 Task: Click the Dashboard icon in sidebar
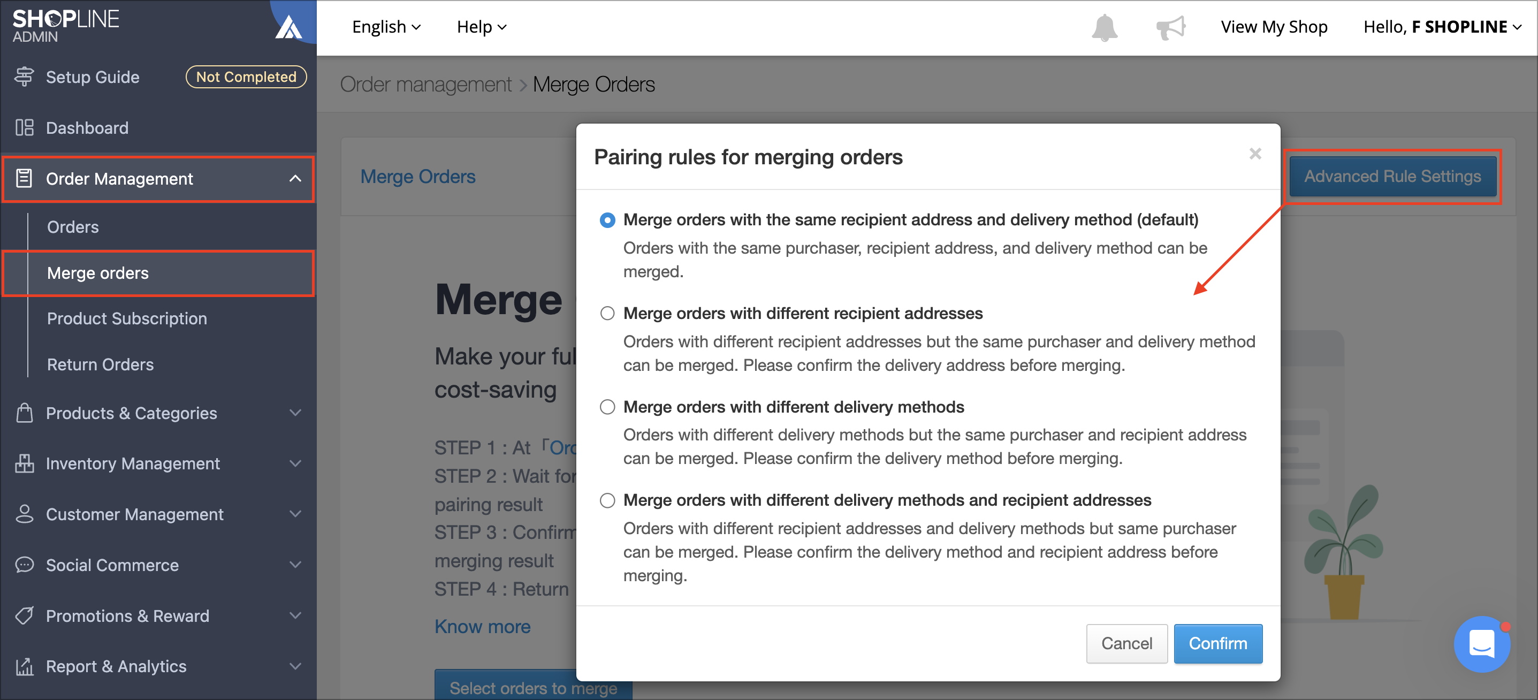pos(25,128)
